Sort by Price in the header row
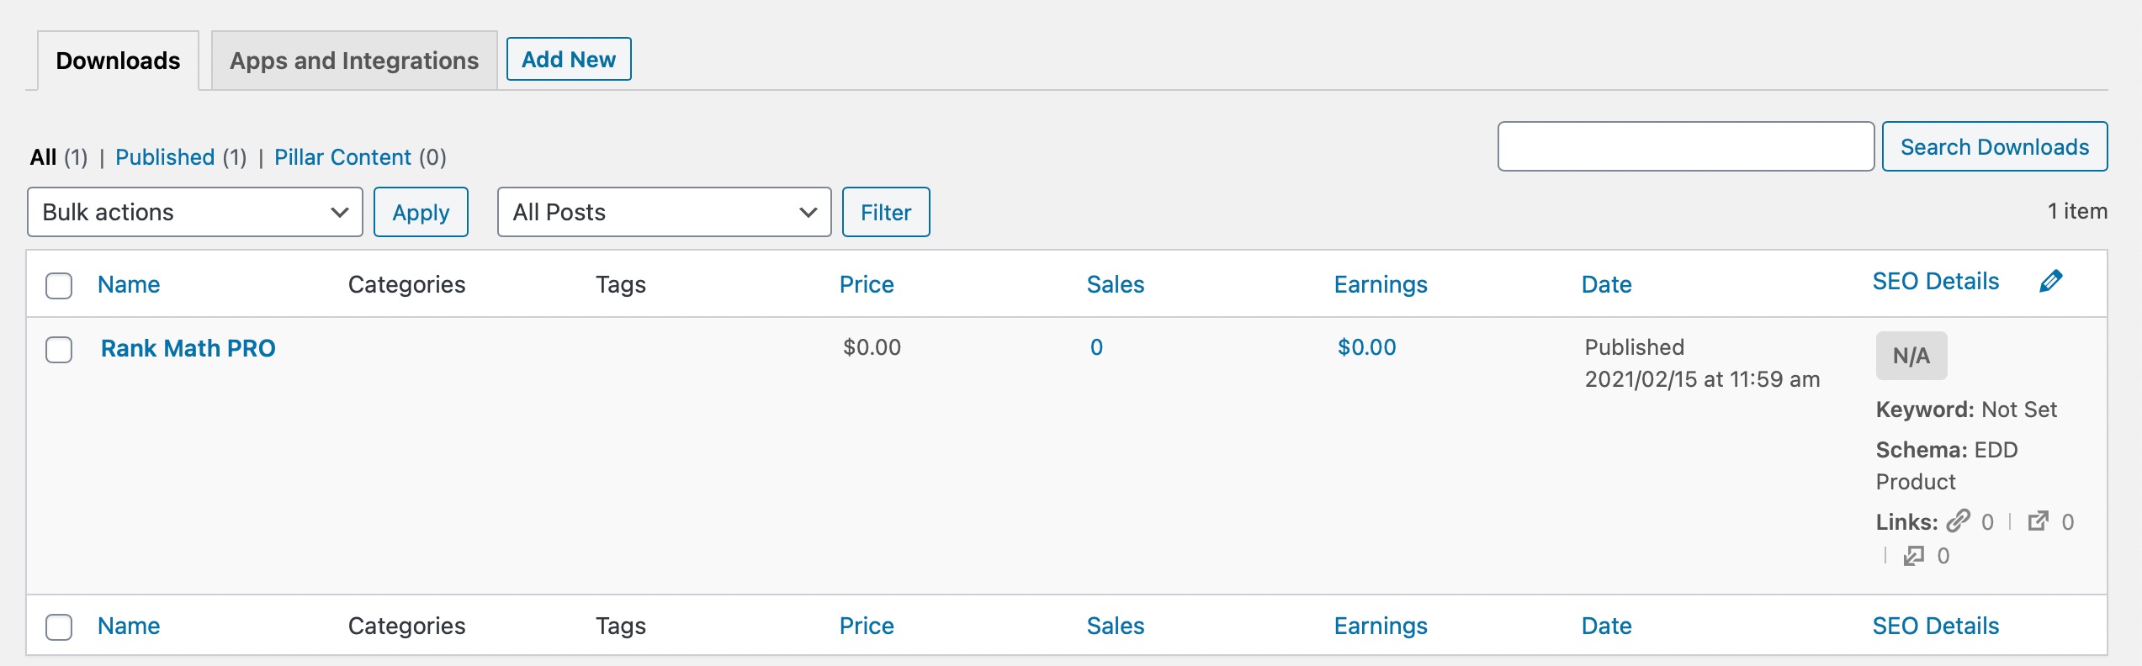Screen dimensions: 2142x666 tap(867, 284)
